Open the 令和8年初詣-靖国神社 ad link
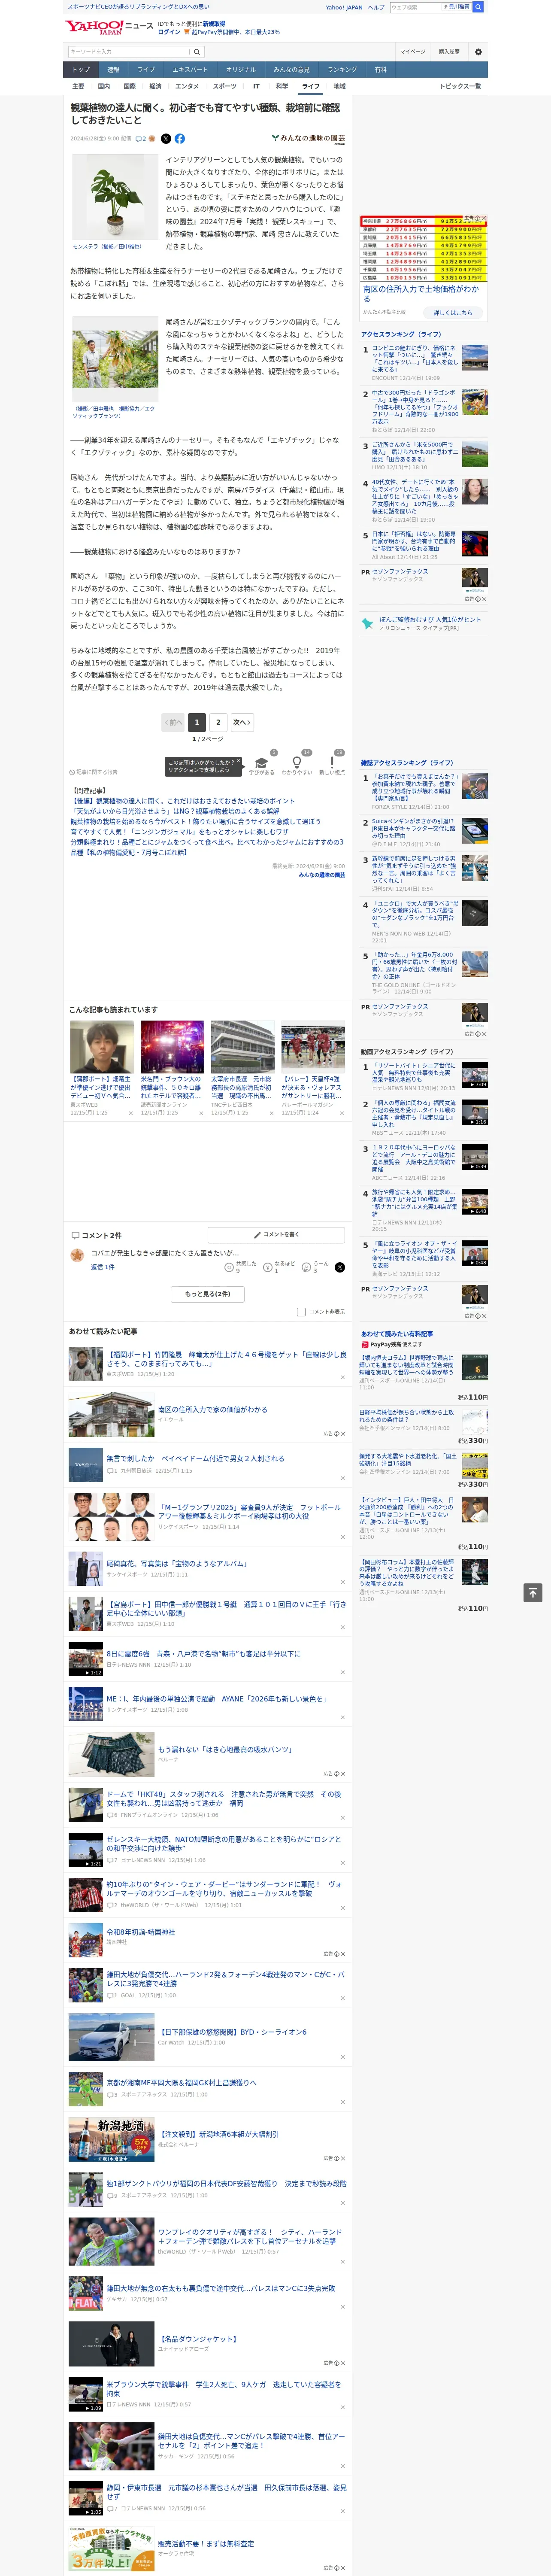Screen dimensions: 551x2576 click(141, 1932)
